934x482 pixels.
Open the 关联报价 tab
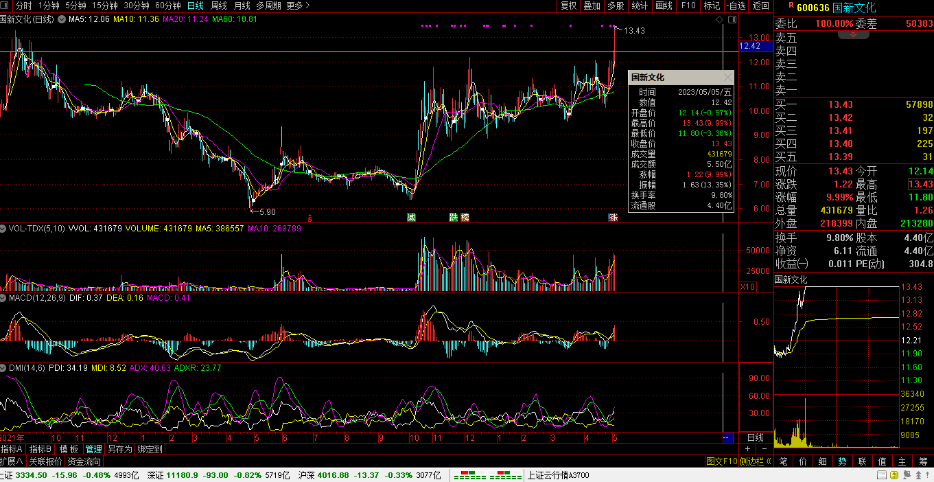pos(45,461)
